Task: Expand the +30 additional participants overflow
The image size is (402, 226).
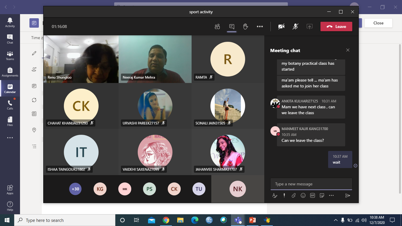Action: pos(75,189)
